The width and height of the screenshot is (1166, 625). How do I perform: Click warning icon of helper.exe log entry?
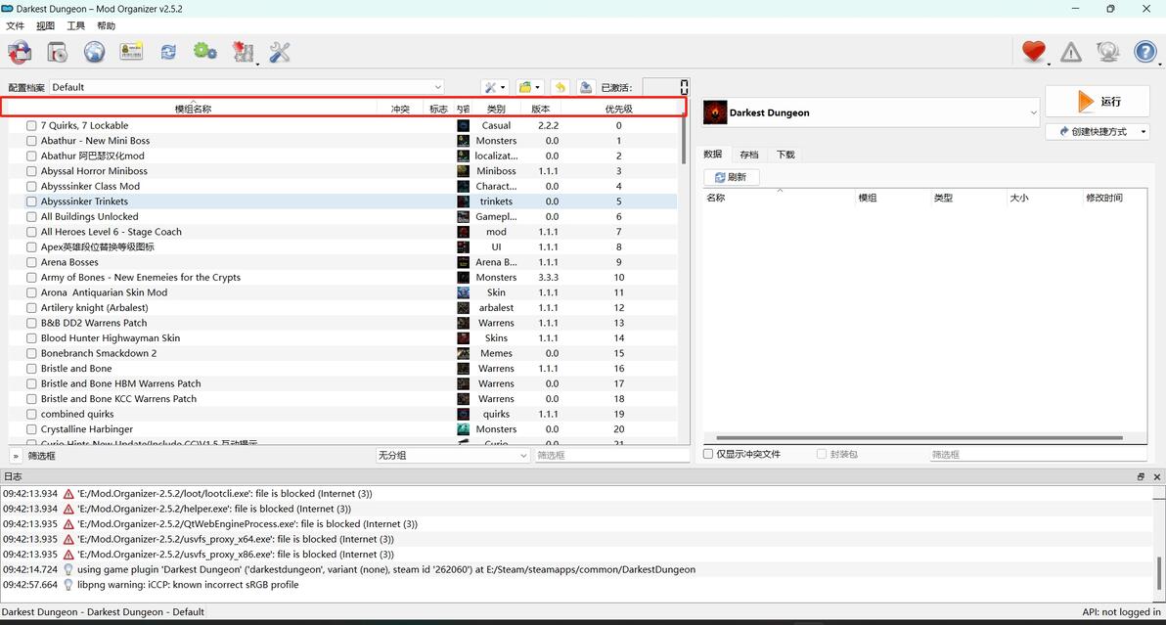pos(68,509)
